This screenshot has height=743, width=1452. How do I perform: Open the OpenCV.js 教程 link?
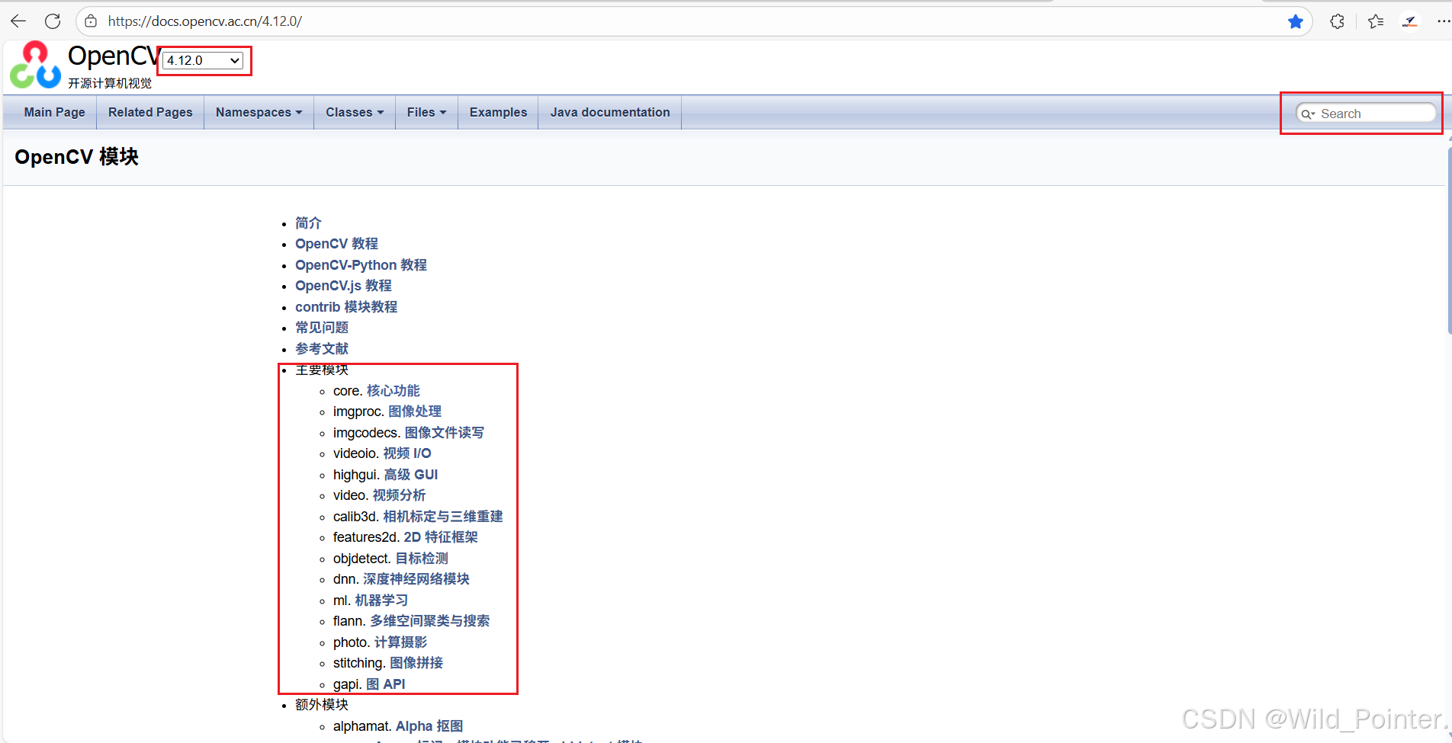coord(343,286)
